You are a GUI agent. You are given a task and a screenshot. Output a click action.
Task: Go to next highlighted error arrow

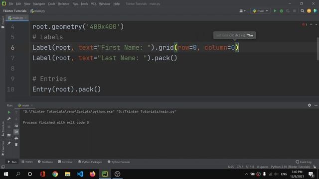click(x=316, y=24)
